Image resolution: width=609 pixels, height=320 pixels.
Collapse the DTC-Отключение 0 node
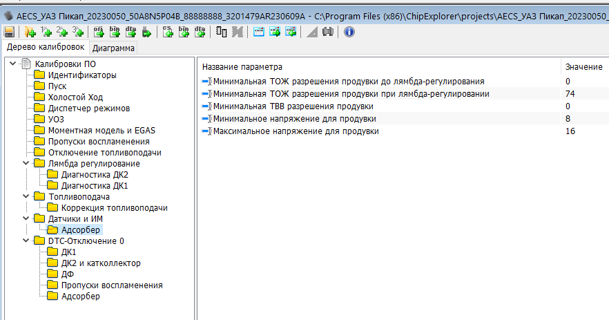pyautogui.click(x=26, y=241)
